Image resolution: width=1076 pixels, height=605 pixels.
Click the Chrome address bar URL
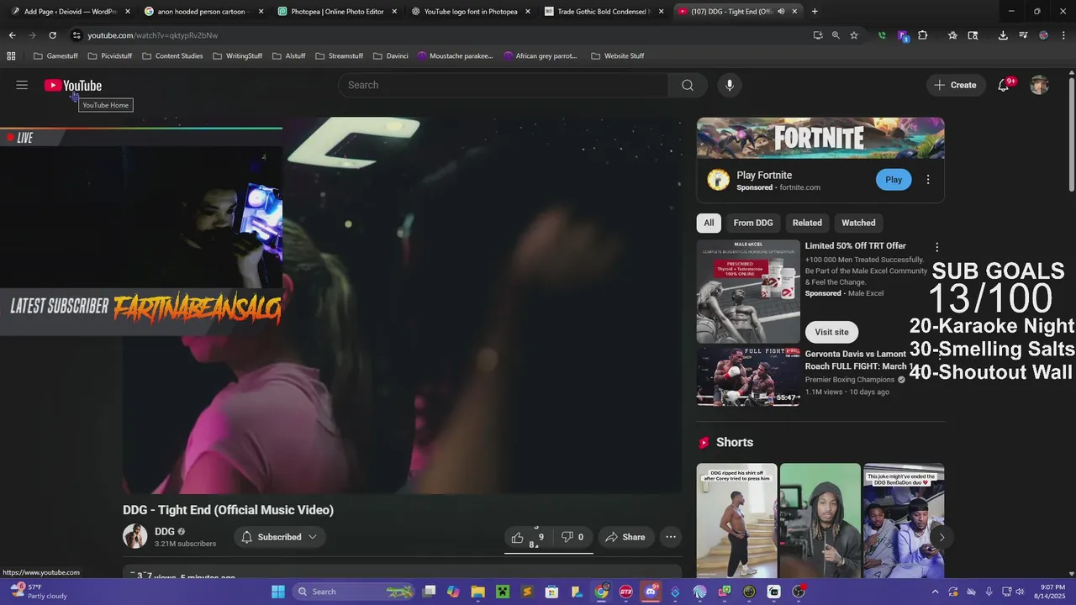[x=153, y=35]
